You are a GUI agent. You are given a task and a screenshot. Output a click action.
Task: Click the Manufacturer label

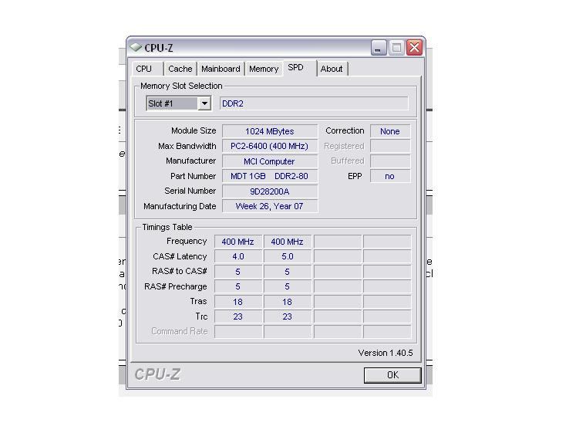191,161
